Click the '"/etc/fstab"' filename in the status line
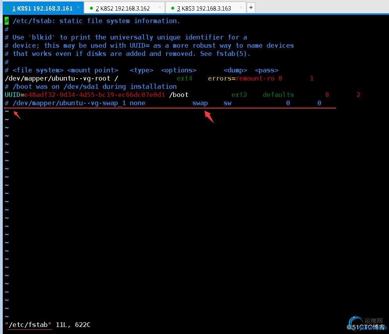This screenshot has height=334, width=389. [28, 325]
